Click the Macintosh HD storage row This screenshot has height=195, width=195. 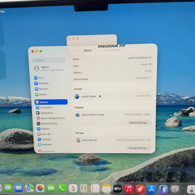point(113,140)
